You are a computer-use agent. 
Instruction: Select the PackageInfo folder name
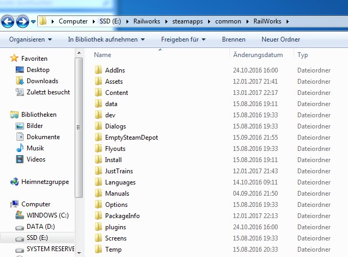tap(122, 216)
